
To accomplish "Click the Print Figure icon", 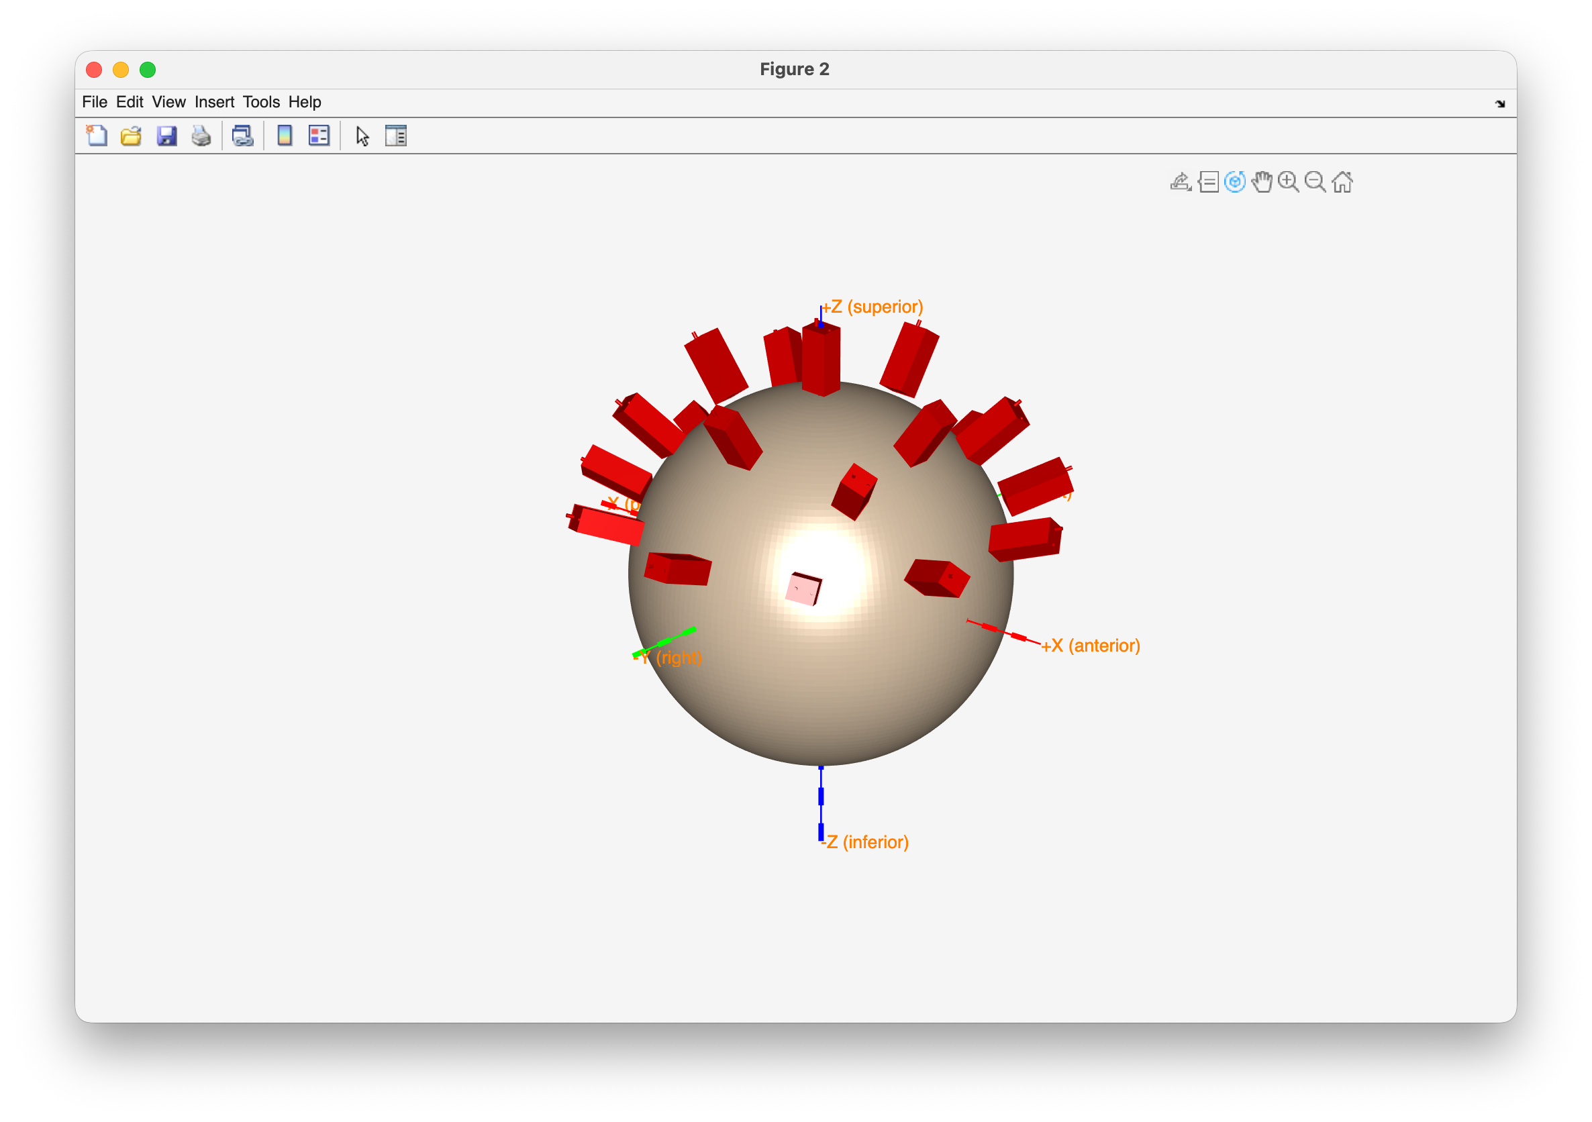I will point(201,136).
